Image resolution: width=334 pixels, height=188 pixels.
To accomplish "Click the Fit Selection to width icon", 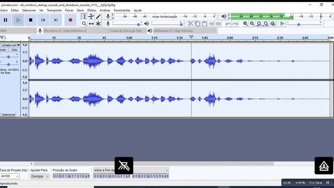I will [259, 23].
